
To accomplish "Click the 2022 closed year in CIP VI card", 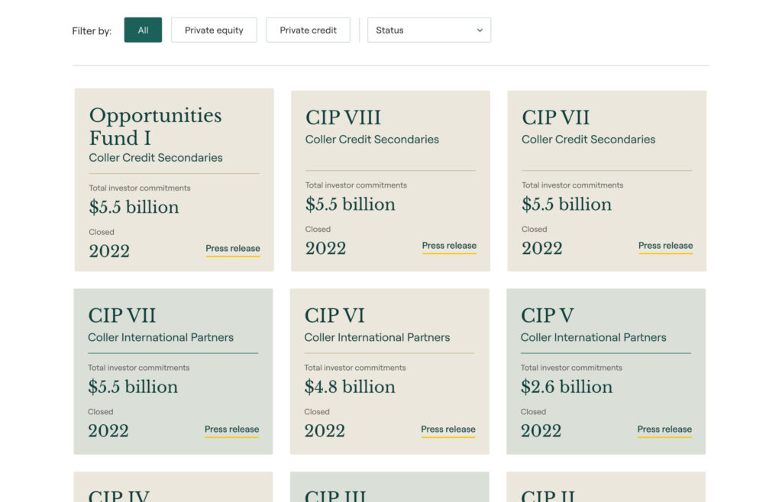I will [325, 431].
